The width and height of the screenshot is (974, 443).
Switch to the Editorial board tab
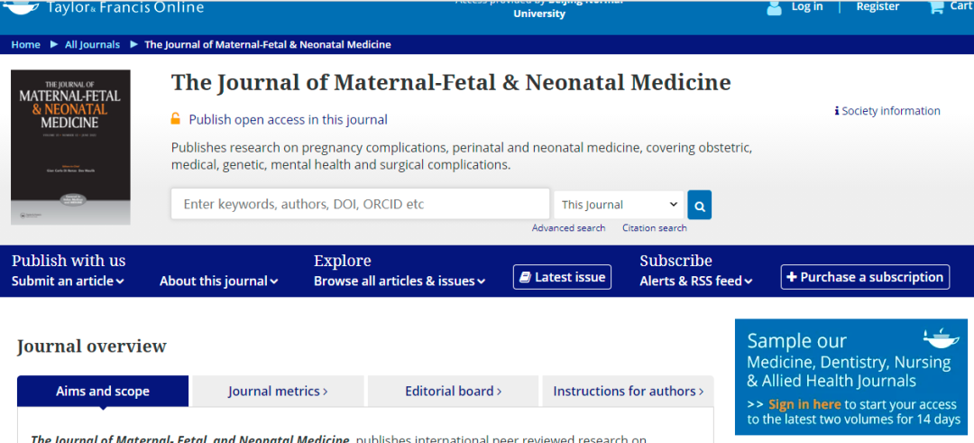tap(453, 391)
